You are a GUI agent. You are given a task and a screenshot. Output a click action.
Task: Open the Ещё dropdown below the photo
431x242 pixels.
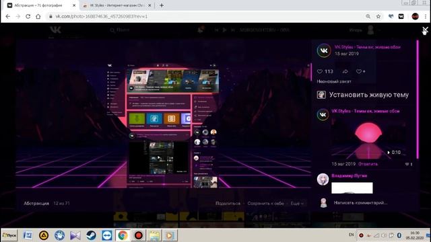297,203
